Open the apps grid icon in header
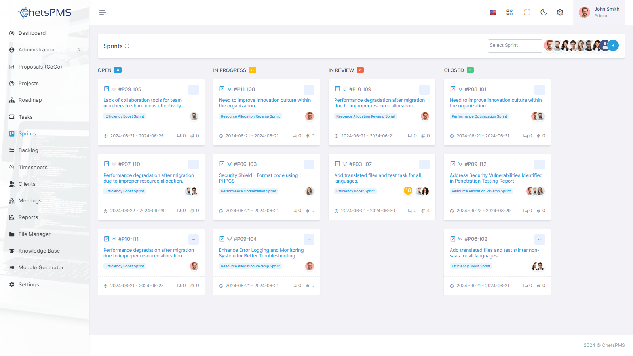The image size is (633, 356). pyautogui.click(x=509, y=13)
